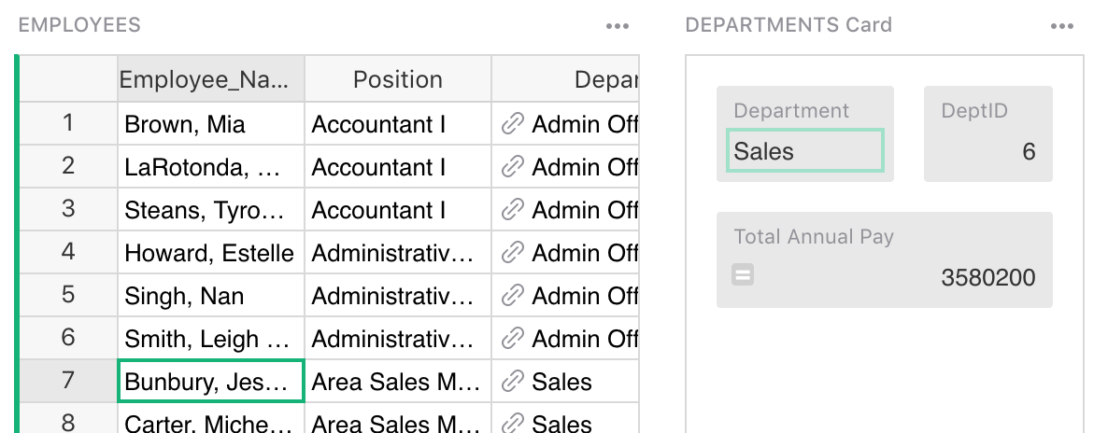Click link icon in Howard, Estelle's department cell
The width and height of the screenshot is (1108, 433).
(512, 253)
